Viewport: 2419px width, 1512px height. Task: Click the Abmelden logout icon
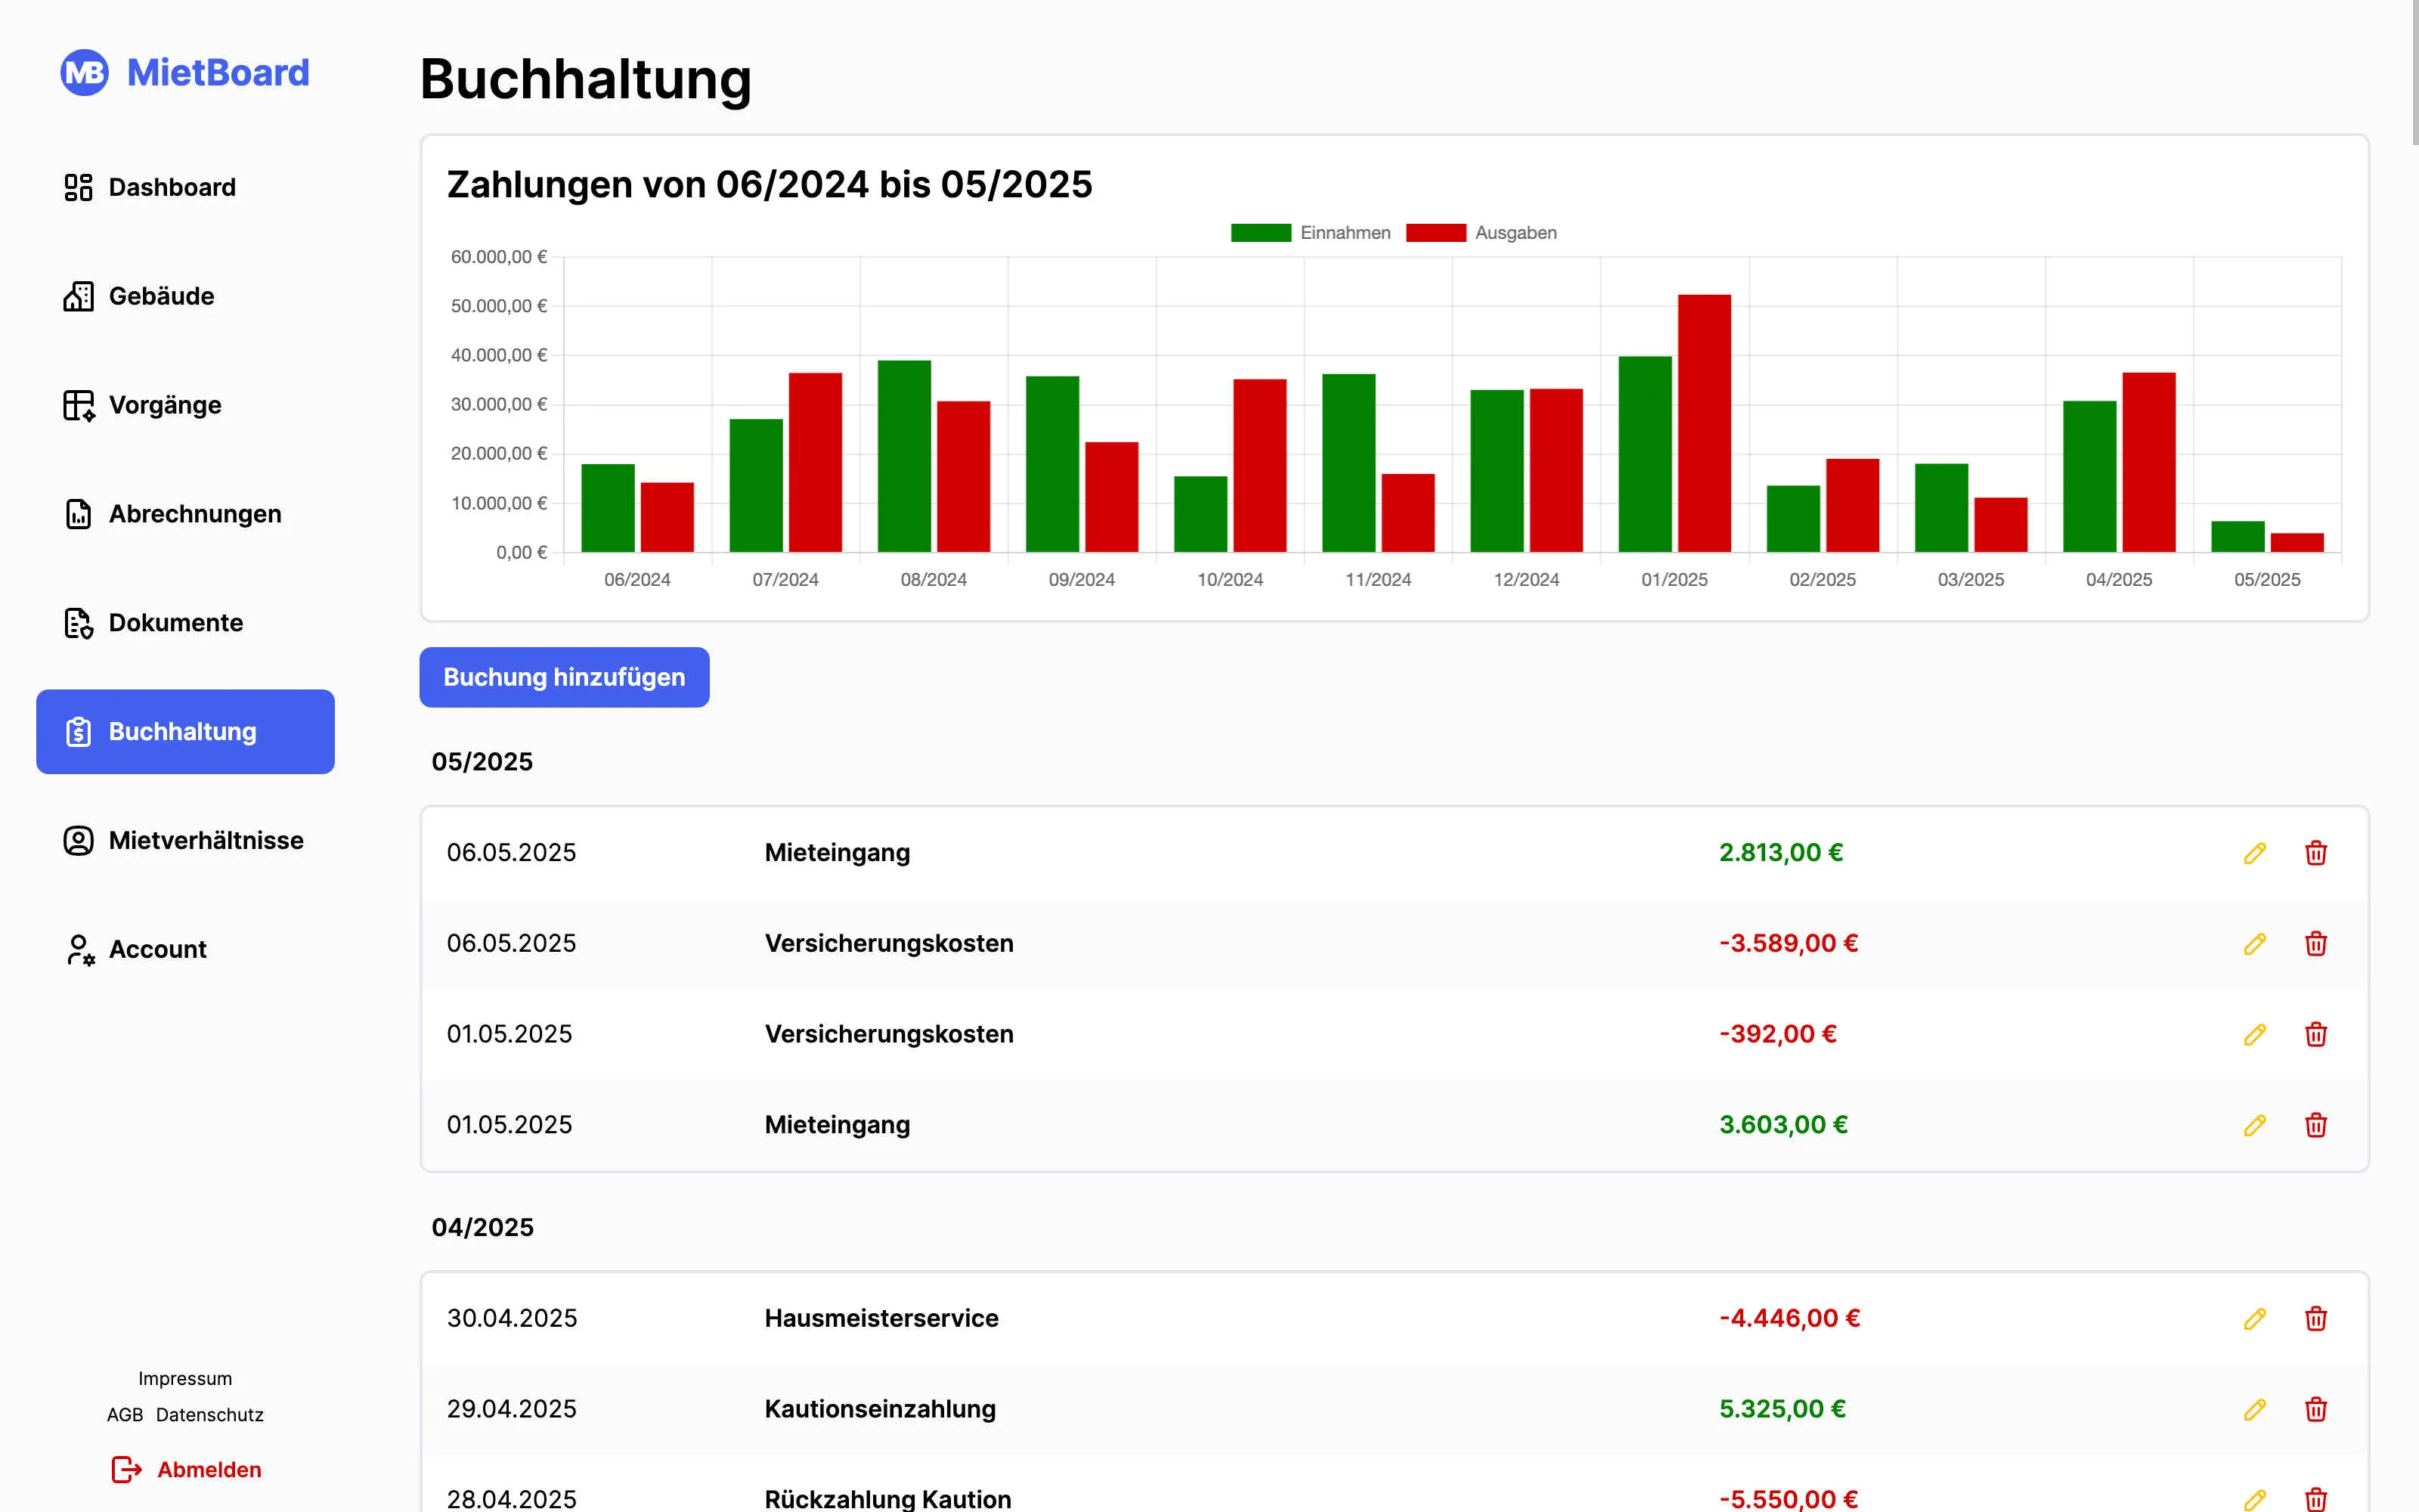tap(126, 1469)
